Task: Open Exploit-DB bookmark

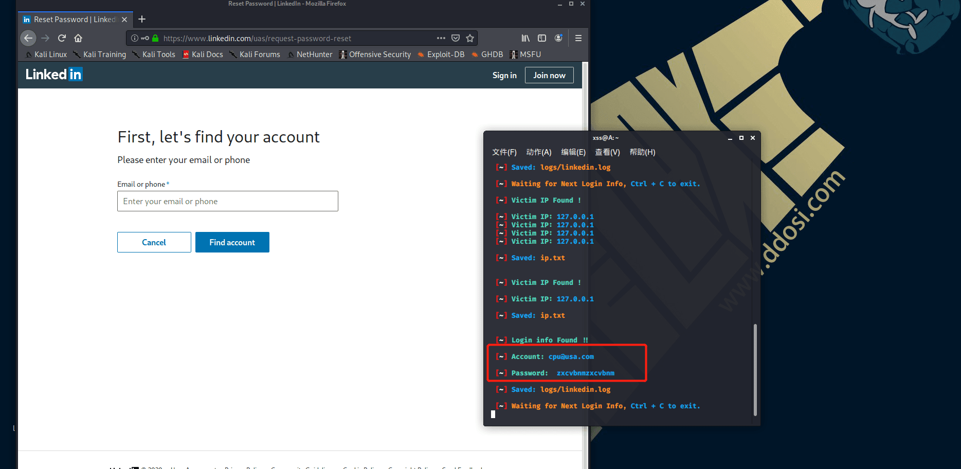Action: coord(441,55)
